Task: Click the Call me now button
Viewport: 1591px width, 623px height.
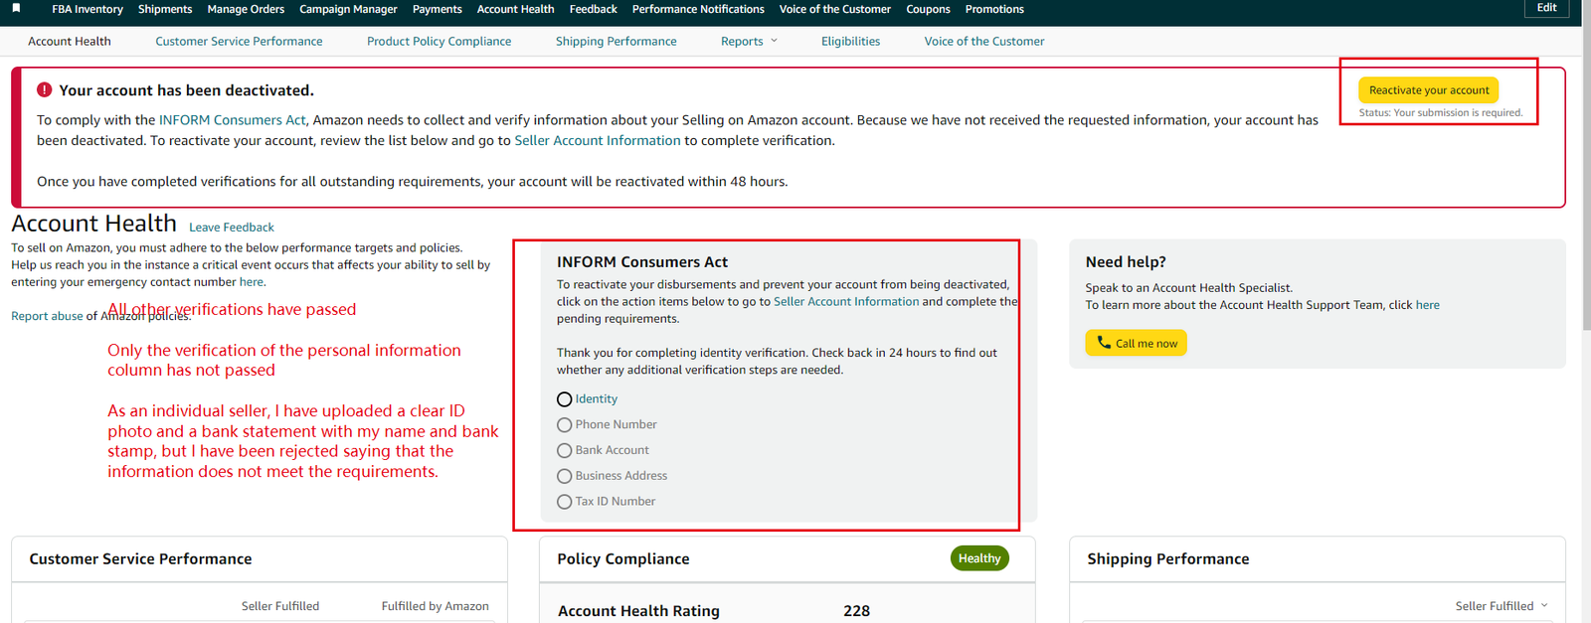Action: tap(1136, 343)
